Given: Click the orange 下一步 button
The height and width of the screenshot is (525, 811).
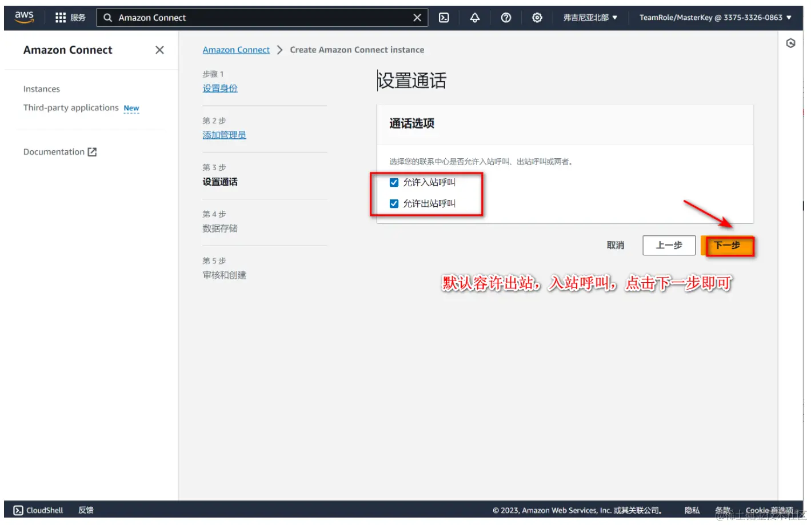Looking at the screenshot, I should pyautogui.click(x=727, y=246).
